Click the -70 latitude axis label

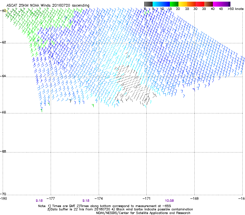(x=3, y=194)
